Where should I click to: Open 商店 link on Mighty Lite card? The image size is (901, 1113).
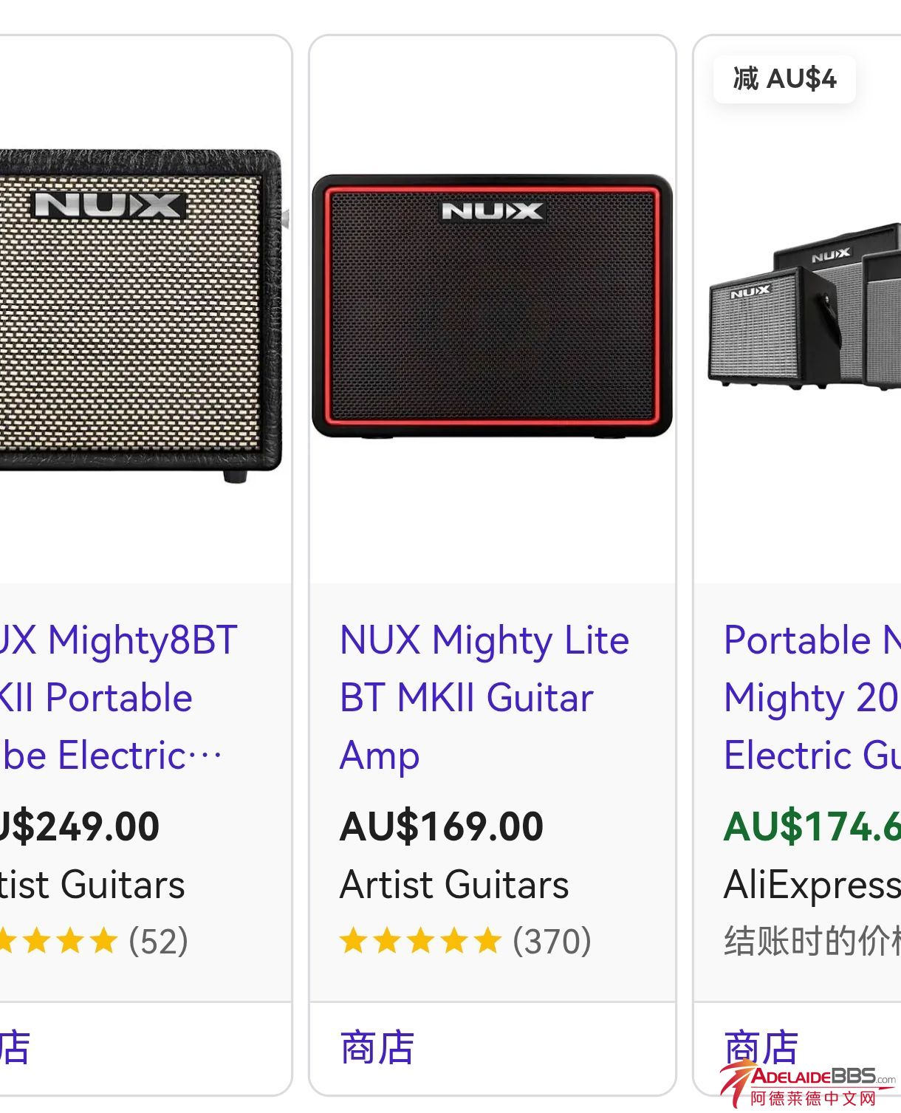(377, 1047)
